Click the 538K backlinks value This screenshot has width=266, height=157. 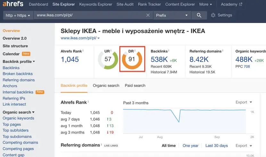[x=159, y=59]
